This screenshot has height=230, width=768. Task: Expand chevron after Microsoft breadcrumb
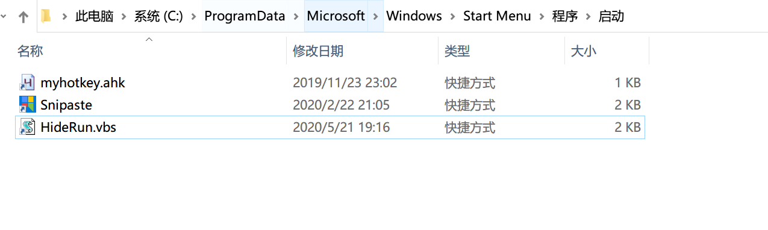point(375,17)
